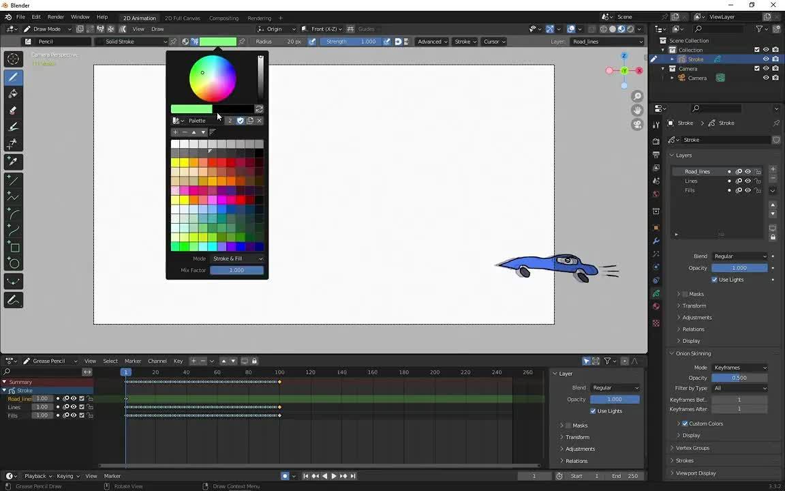Viewport: 785px width, 491px height.
Task: Open the Blend mode dropdown set to Regular
Action: point(741,256)
